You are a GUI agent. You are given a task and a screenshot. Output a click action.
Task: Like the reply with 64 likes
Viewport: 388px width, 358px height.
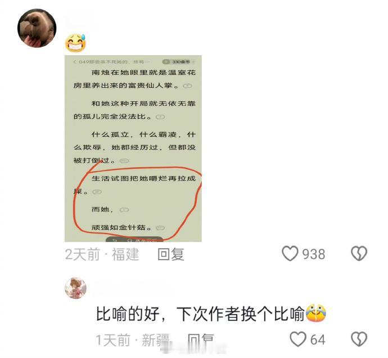pyautogui.click(x=298, y=339)
